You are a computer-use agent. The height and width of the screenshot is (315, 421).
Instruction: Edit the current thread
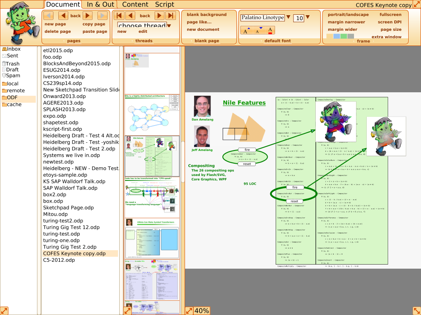click(143, 31)
